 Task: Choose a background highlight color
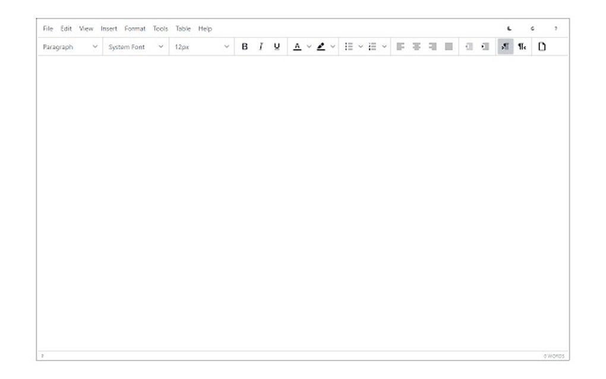pyautogui.click(x=321, y=46)
